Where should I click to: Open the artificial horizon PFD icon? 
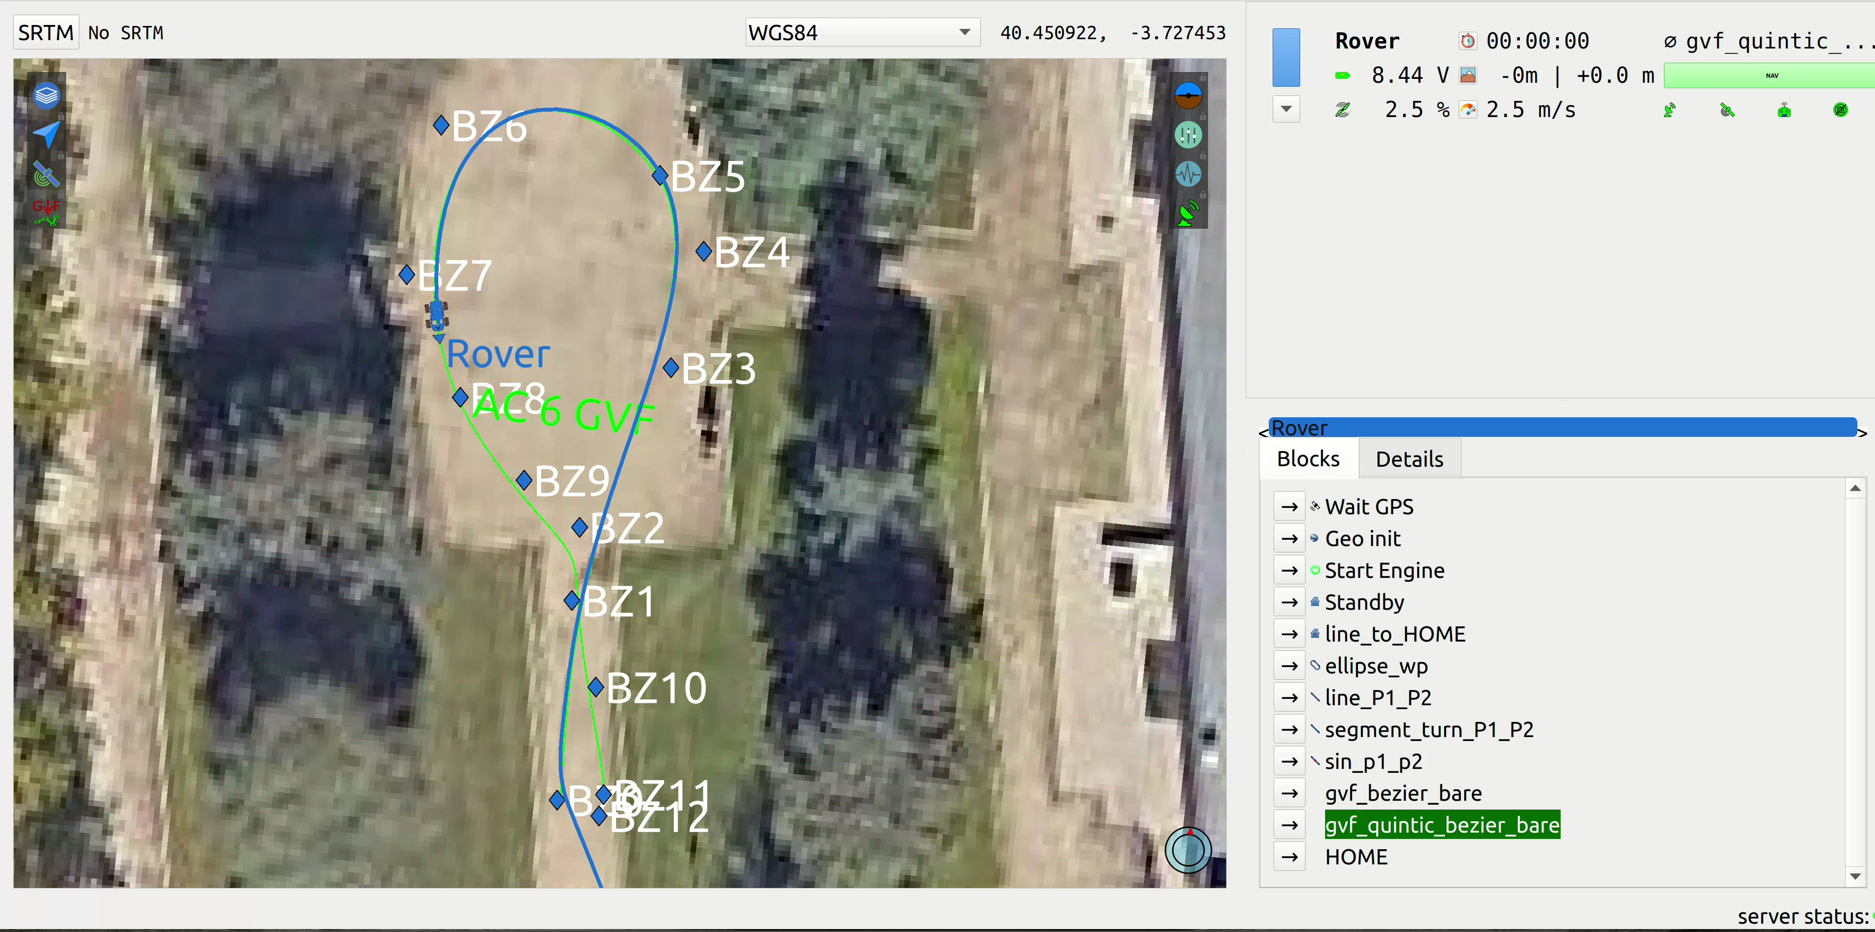point(1188,96)
